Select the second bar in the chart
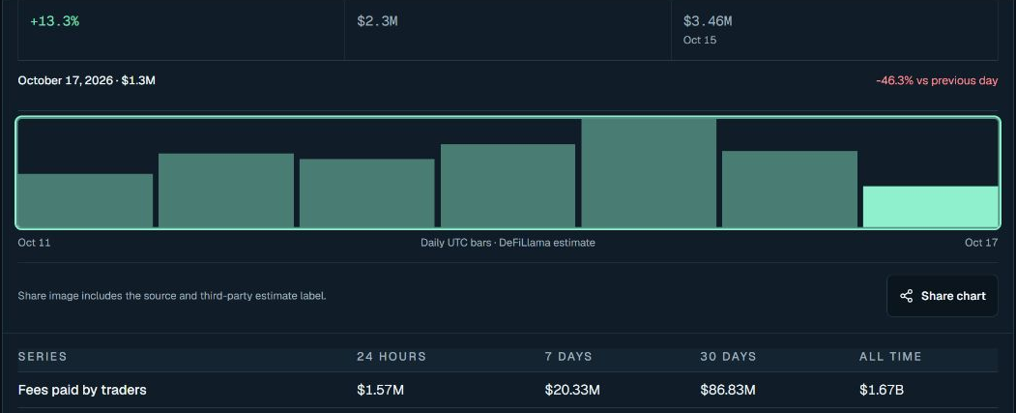1016x413 pixels. (226, 191)
